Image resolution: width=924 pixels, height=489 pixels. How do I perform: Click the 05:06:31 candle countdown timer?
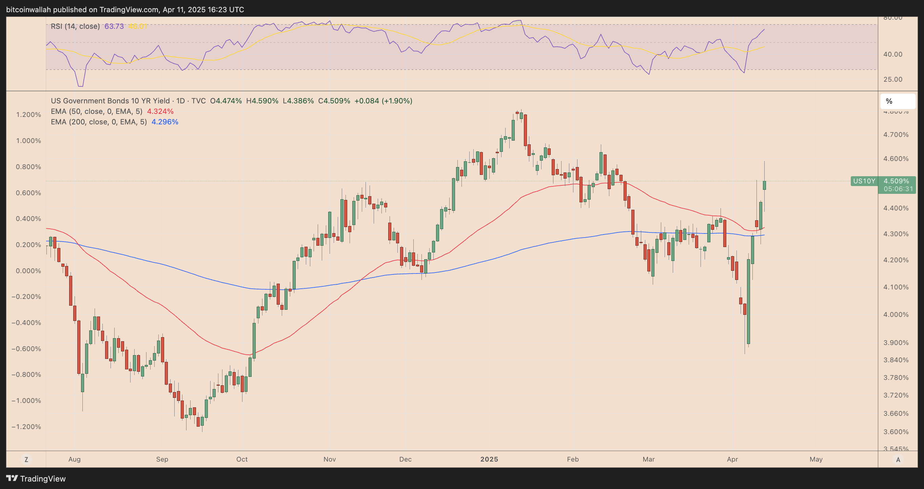pyautogui.click(x=897, y=188)
